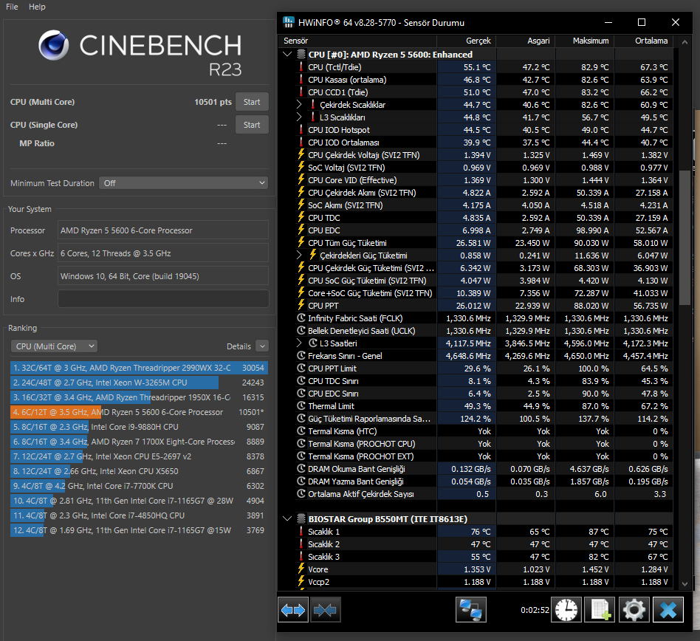This screenshot has width=700, height=641.
Task: Click clock icon beside Infinity Fabric Saati (FCLK)
Action: coord(301,318)
